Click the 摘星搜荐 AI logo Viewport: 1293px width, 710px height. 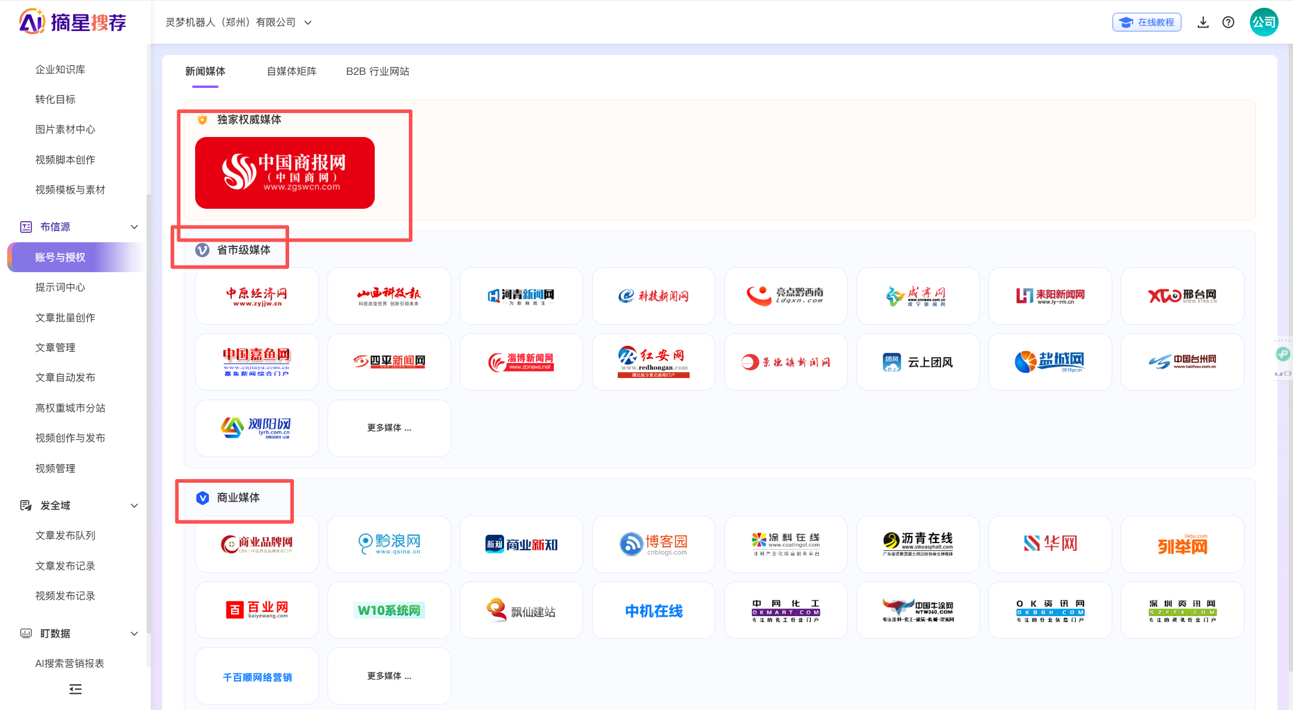tap(72, 22)
